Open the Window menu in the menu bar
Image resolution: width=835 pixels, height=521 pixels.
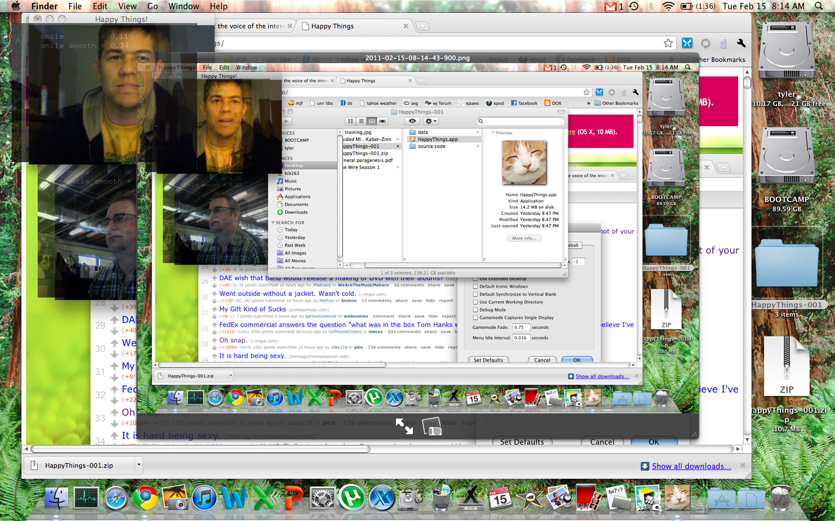[183, 6]
